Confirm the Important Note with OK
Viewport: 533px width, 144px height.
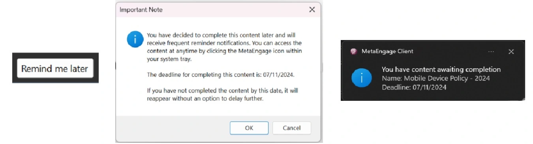tap(249, 128)
